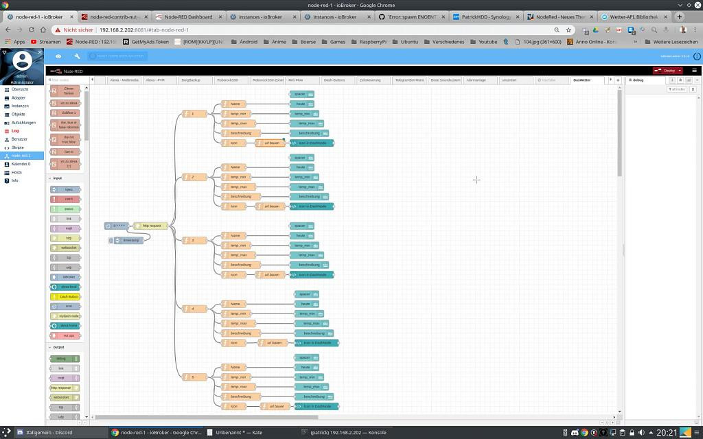Switch to Node-RED Dashboard browser tab
The height and width of the screenshot is (439, 703).
188,17
